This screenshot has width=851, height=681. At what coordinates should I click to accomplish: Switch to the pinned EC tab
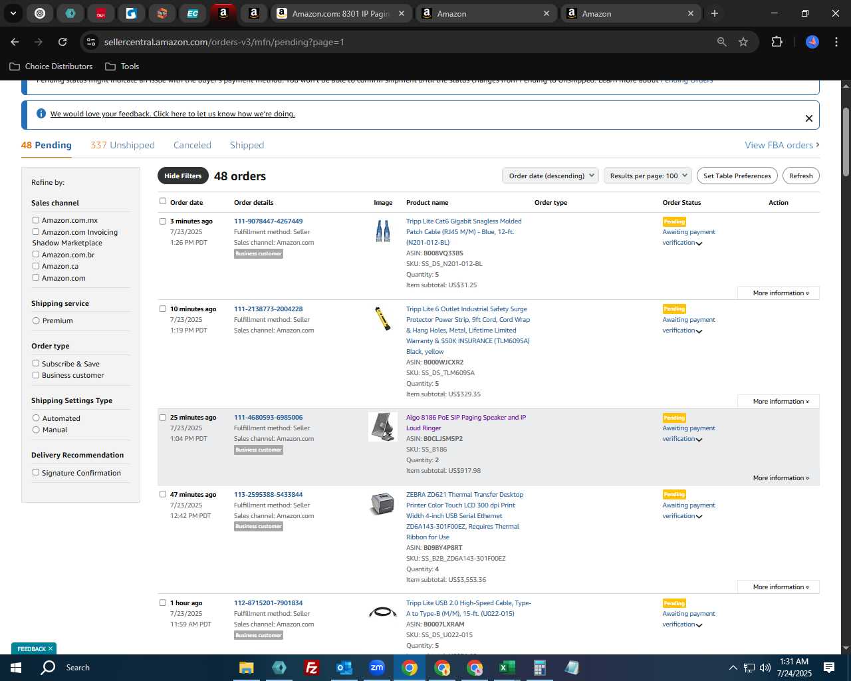[193, 13]
